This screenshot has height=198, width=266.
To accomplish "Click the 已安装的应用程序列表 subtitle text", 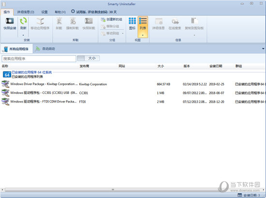I will 27,77.
